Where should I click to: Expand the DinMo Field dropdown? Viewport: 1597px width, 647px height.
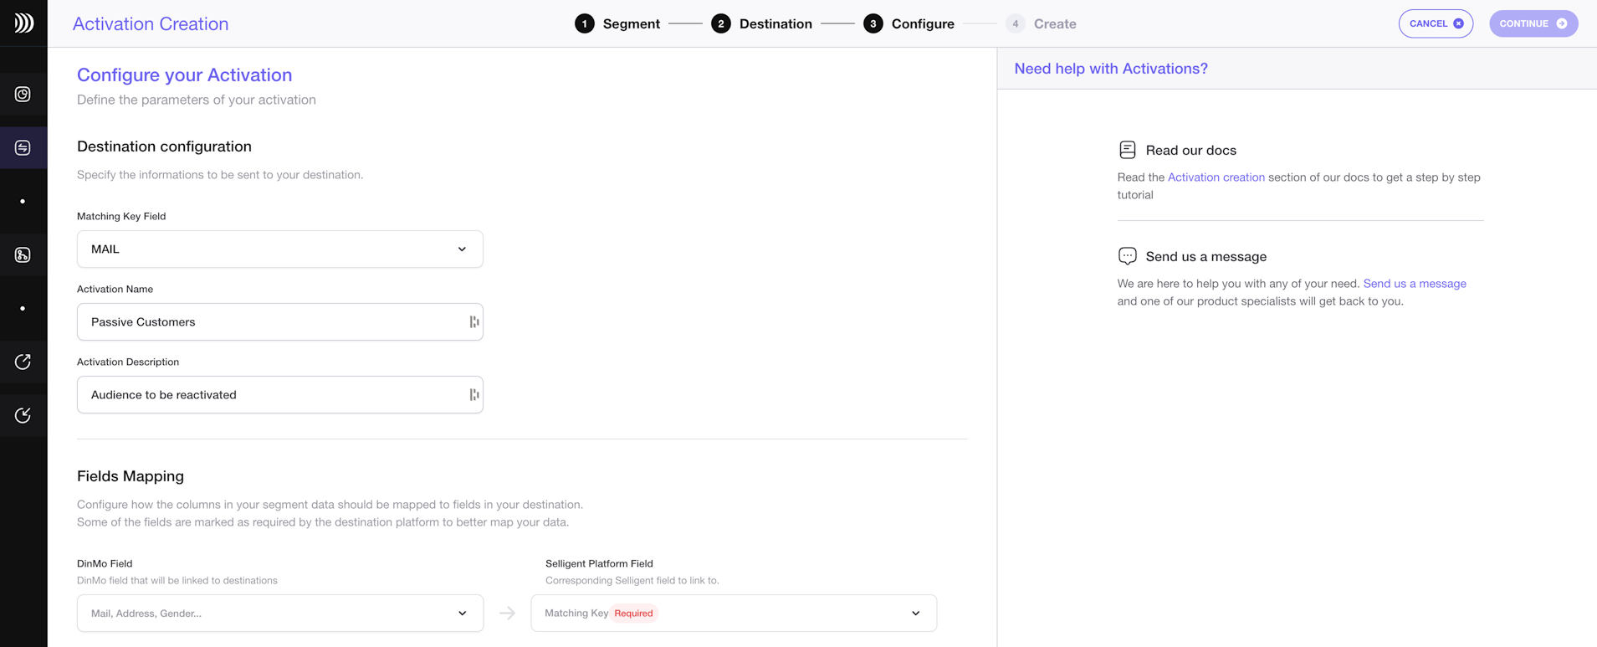tap(279, 613)
